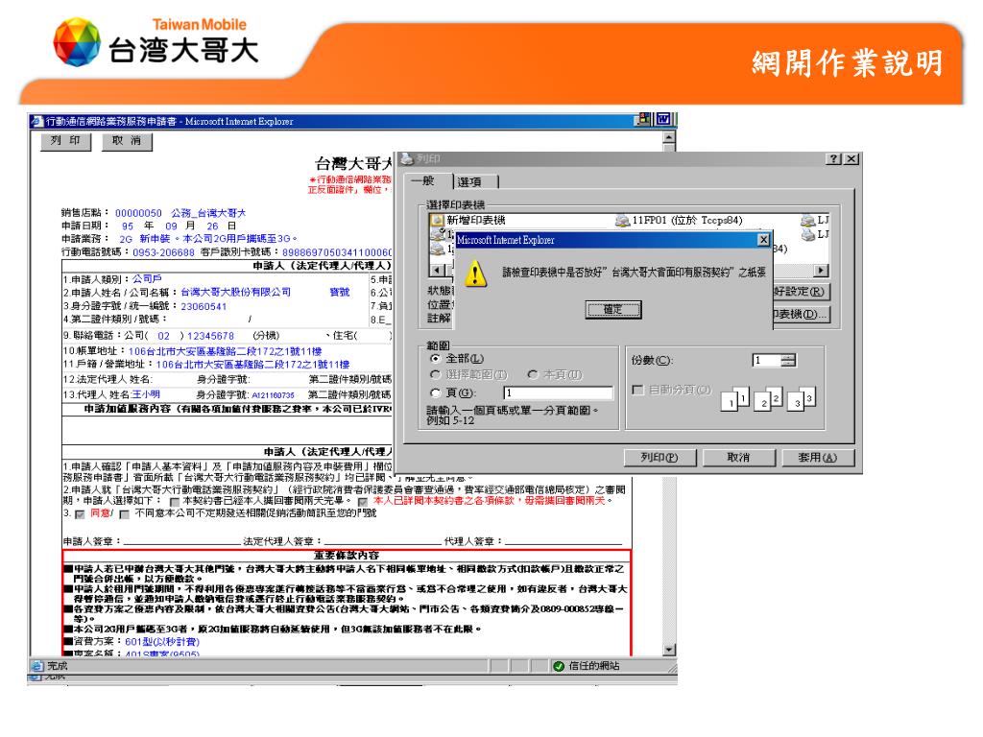Screen dimensions: 983x737
Task: Select the 本頁(U) radio button
Action: 533,375
